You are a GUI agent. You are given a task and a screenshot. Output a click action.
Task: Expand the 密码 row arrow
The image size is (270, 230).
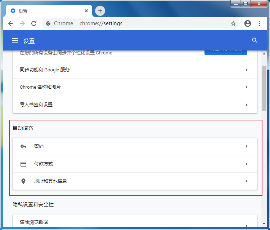click(247, 146)
